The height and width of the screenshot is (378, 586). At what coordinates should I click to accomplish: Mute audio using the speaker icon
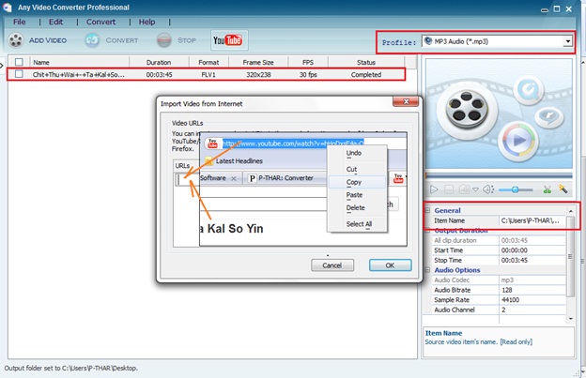488,189
